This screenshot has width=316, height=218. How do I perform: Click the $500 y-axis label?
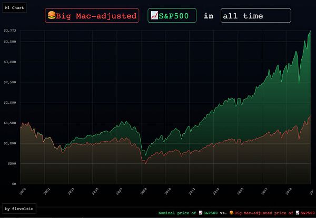pyautogui.click(x=12, y=163)
